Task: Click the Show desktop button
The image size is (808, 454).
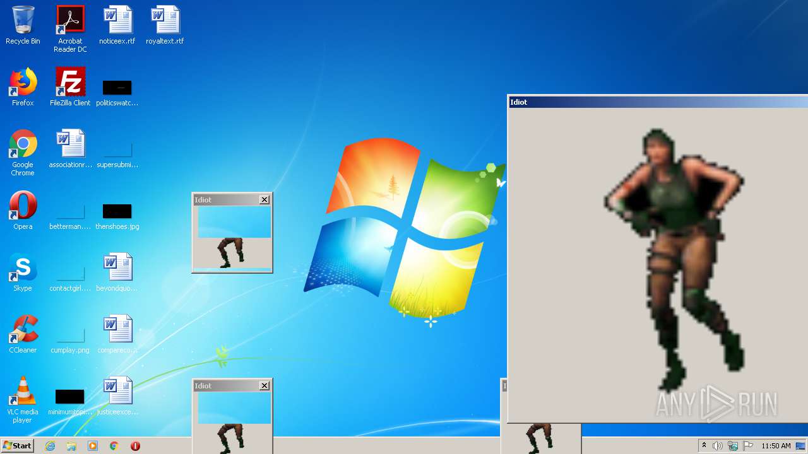Action: 801,446
